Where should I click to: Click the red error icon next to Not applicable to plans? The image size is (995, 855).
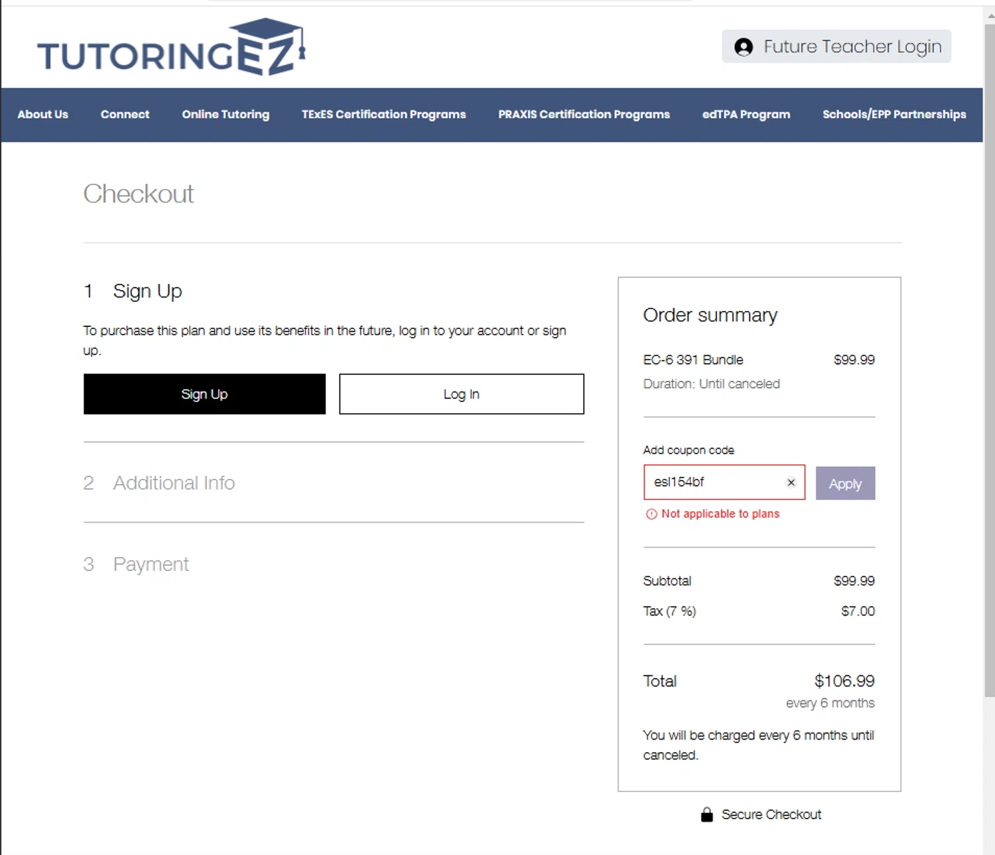(x=651, y=514)
